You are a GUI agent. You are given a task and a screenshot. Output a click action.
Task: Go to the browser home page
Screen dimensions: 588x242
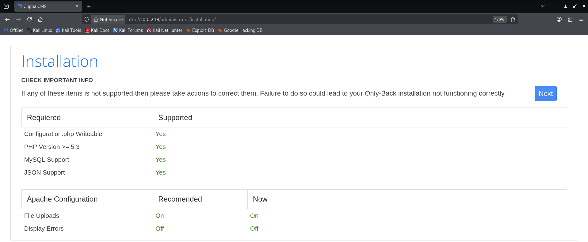click(x=40, y=19)
